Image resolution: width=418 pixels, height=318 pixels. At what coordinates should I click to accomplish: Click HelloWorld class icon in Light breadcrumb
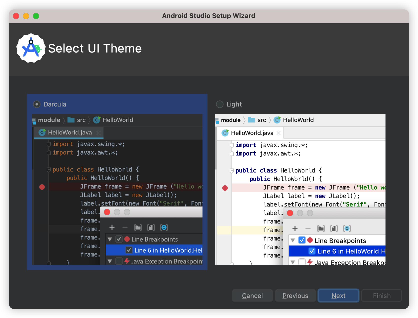point(277,120)
